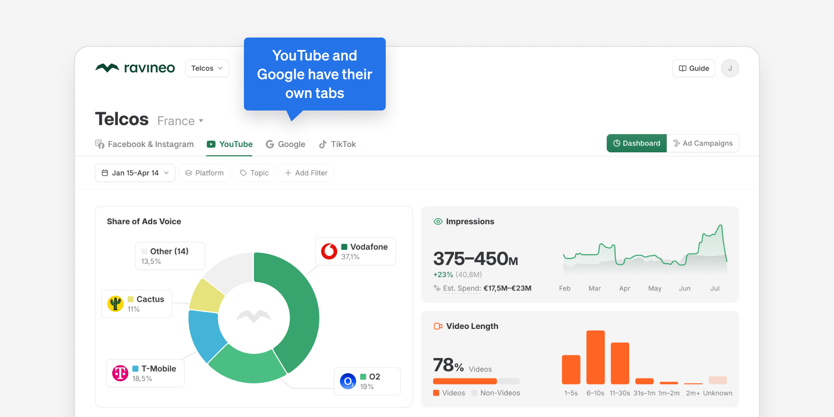Click the Videos legend entry

click(x=449, y=393)
